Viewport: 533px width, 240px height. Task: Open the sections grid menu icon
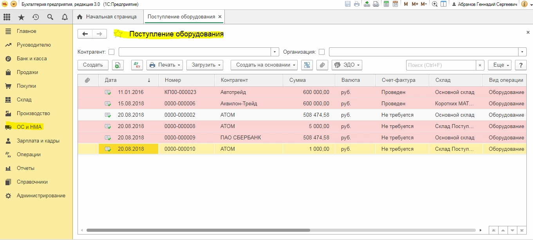[7, 17]
